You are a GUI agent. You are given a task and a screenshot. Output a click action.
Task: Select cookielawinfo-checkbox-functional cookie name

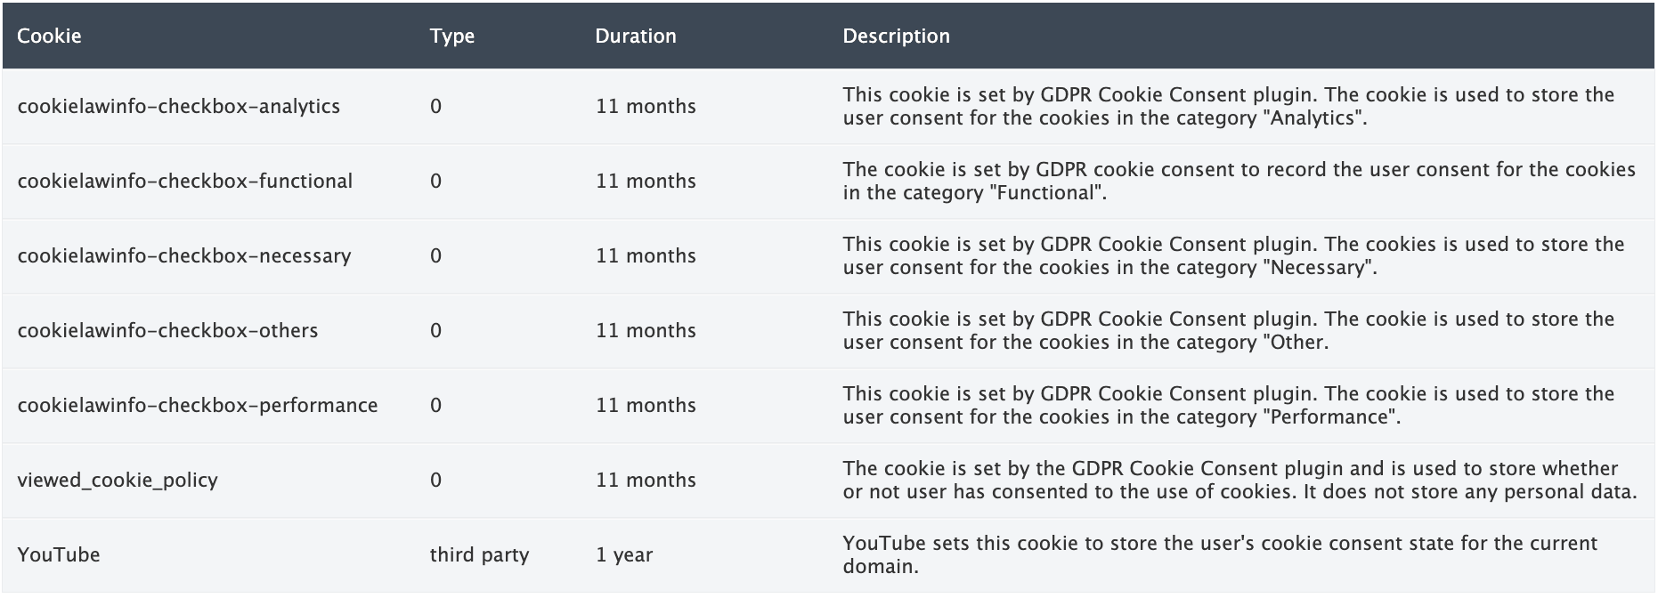[x=185, y=182]
